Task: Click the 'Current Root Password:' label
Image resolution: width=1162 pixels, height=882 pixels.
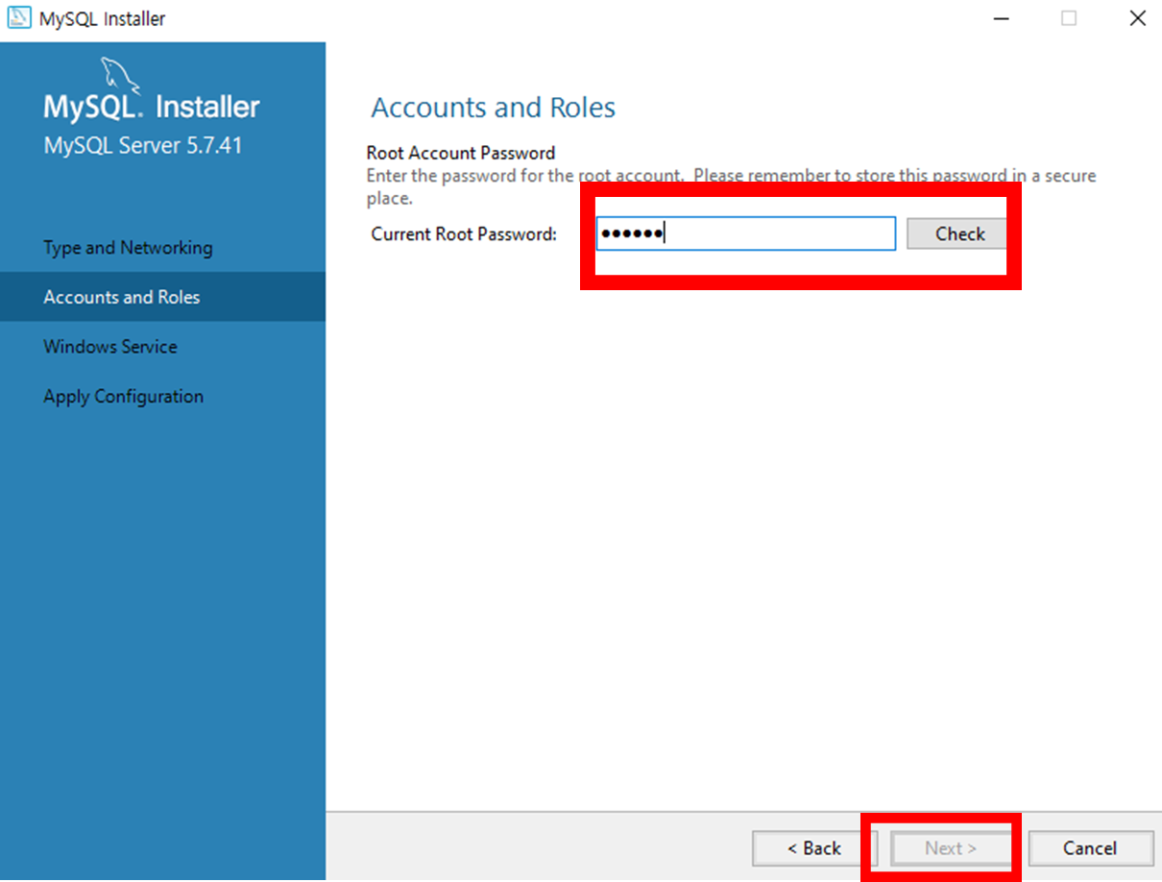Action: tap(464, 233)
